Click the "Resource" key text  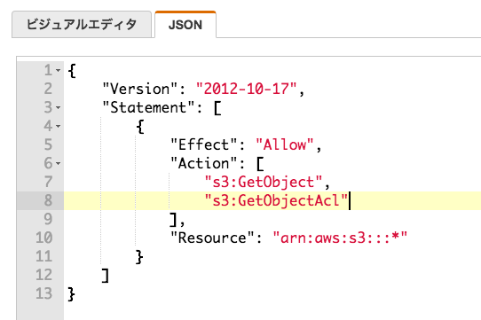tap(213, 238)
